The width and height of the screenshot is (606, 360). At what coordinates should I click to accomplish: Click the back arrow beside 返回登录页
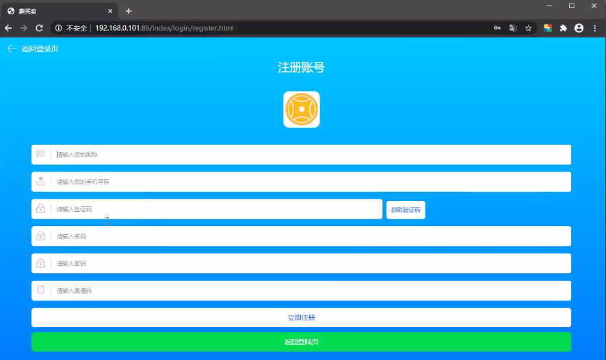pyautogui.click(x=12, y=49)
